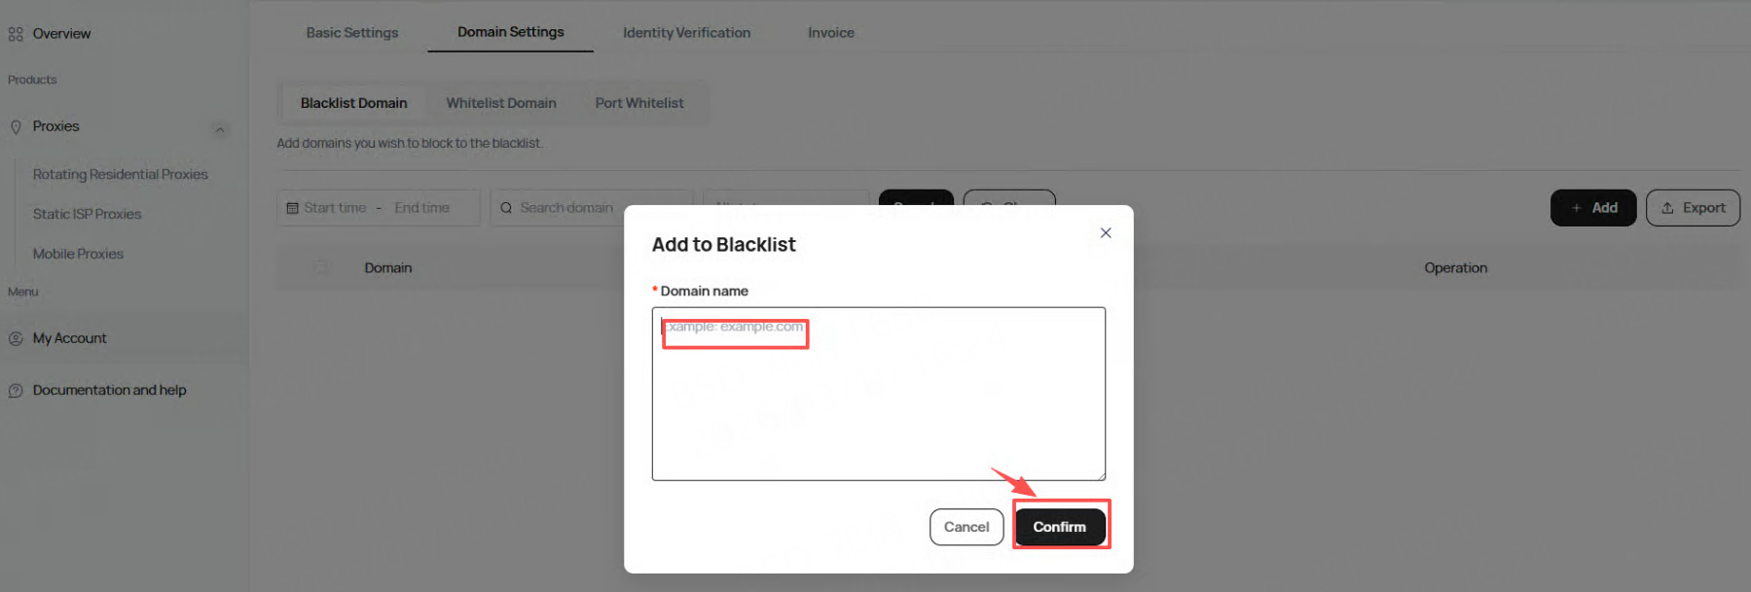The height and width of the screenshot is (592, 1751).
Task: Click the magnifier icon in Search domain
Action: (506, 208)
